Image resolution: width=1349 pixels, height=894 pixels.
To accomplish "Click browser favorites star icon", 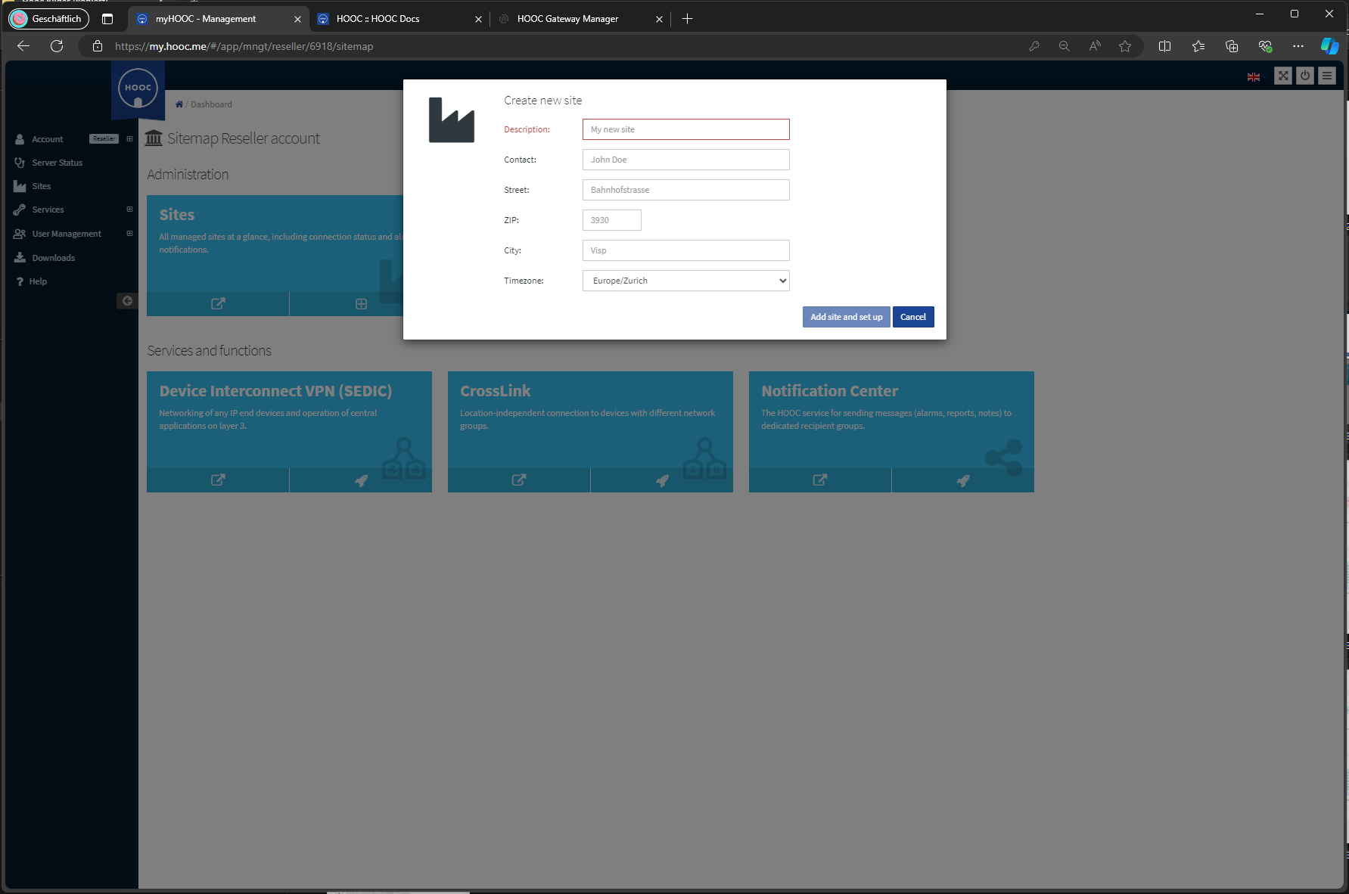I will pyautogui.click(x=1125, y=46).
